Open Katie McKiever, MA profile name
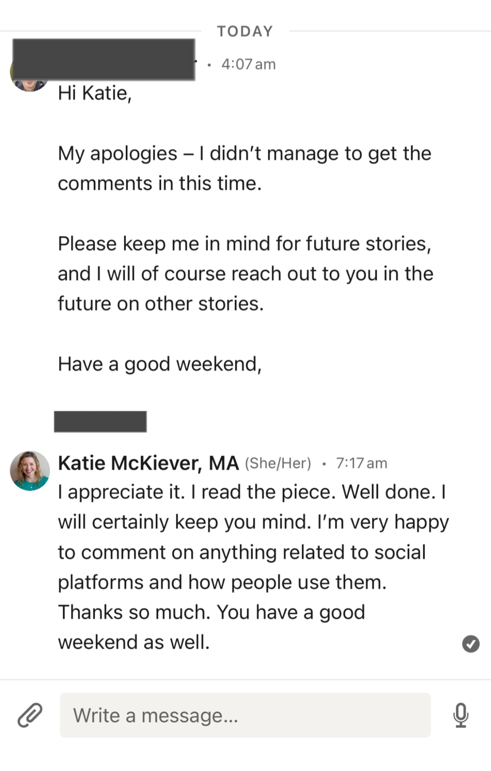 point(148,463)
